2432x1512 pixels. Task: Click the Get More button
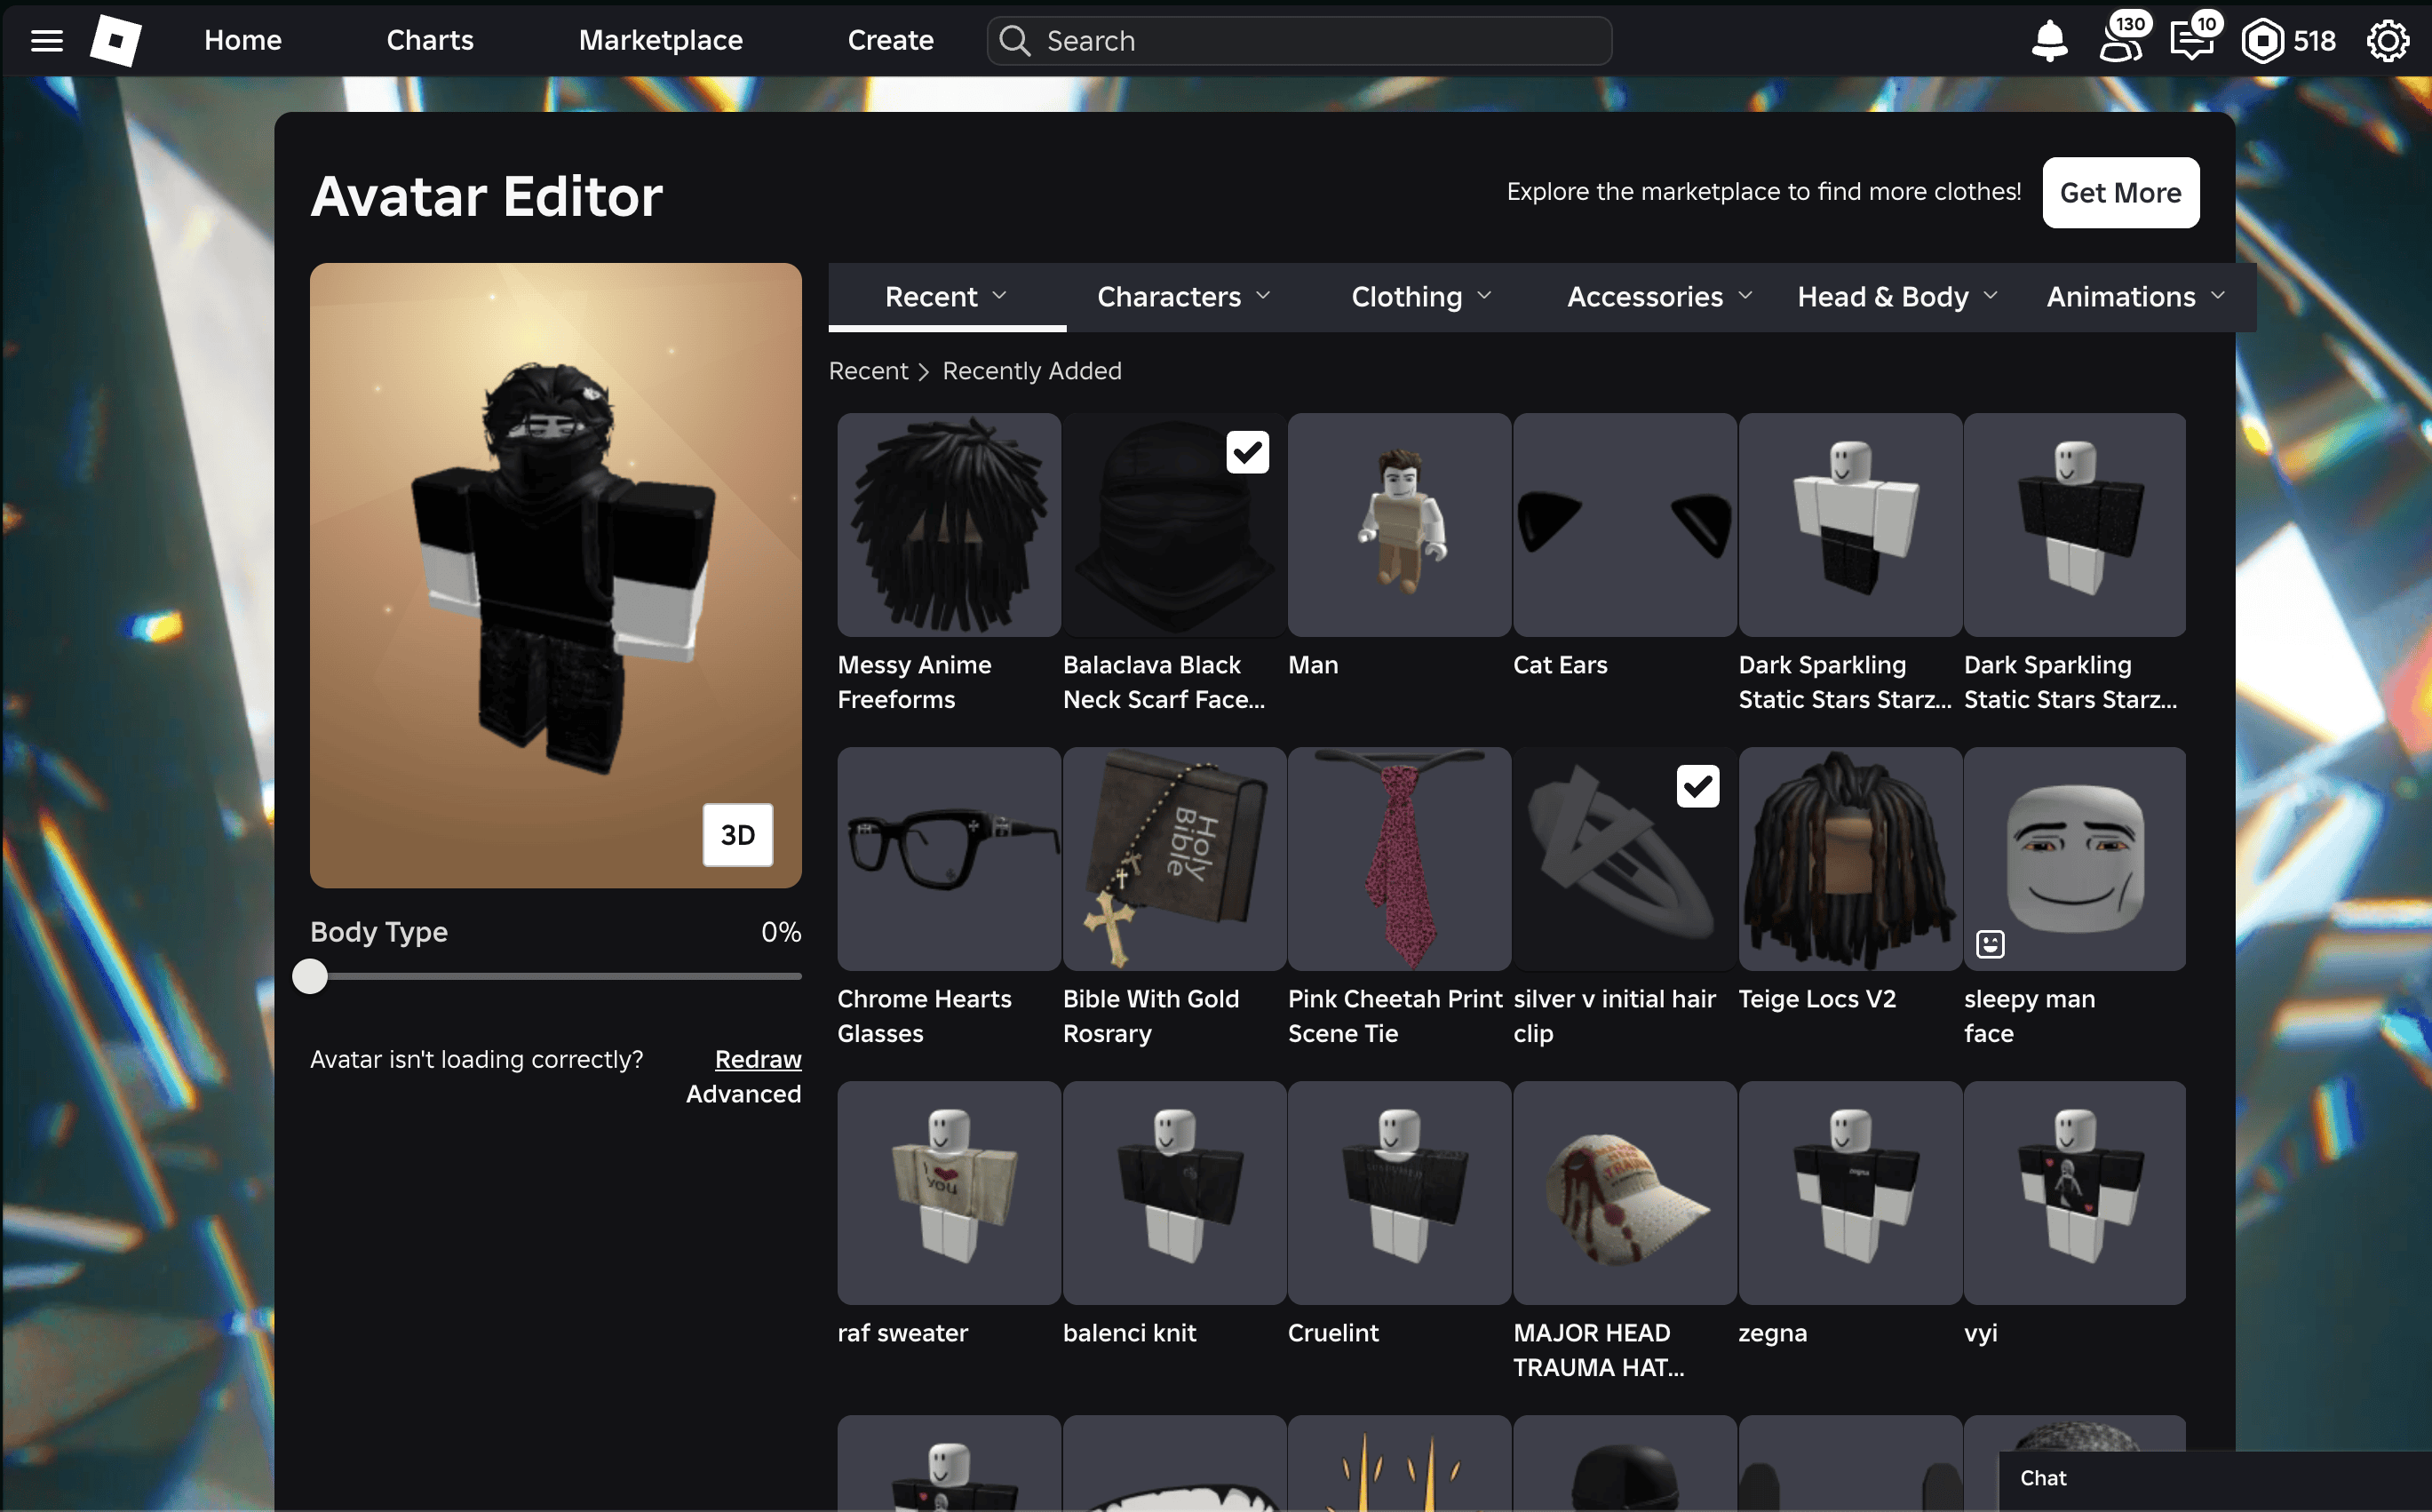(2120, 192)
